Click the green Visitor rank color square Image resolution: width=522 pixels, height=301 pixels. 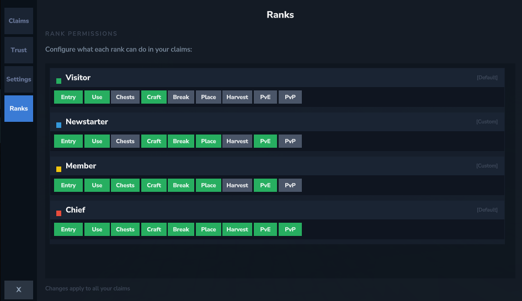58,81
